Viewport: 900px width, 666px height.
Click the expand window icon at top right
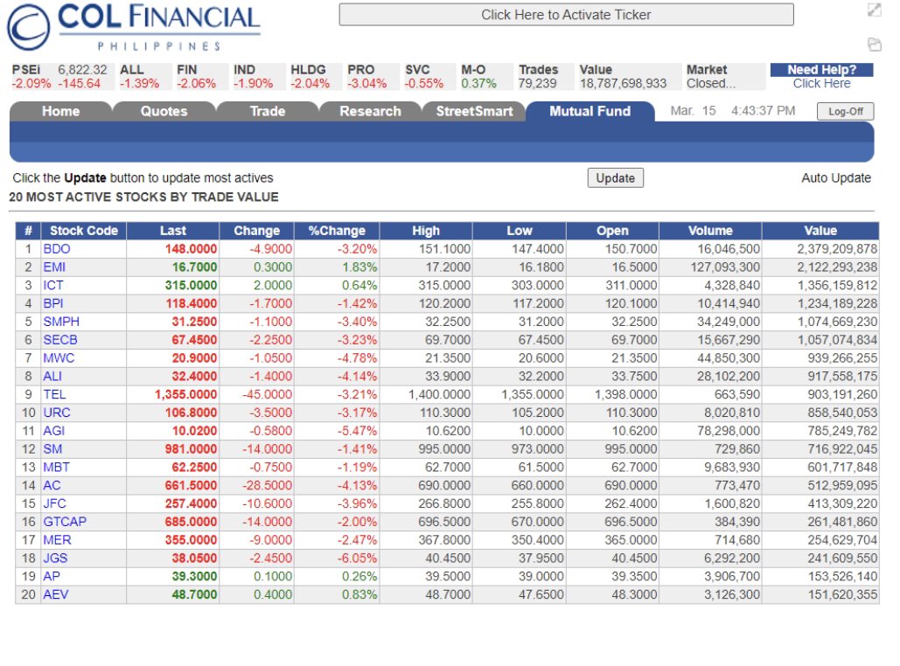(874, 10)
